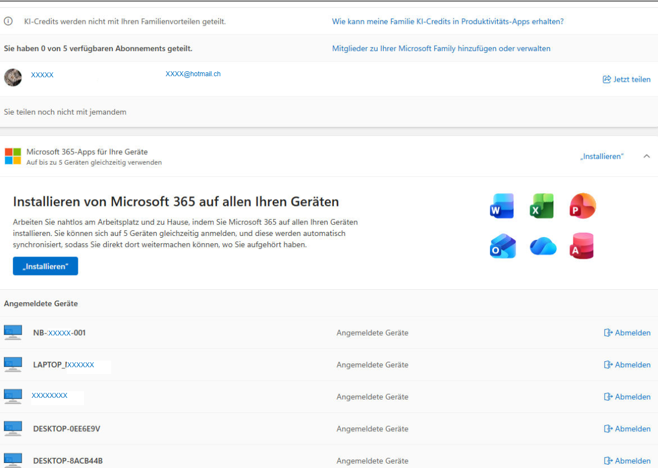Click the „Installieren" link in section header
Image resolution: width=658 pixels, height=468 pixels.
[x=602, y=156]
